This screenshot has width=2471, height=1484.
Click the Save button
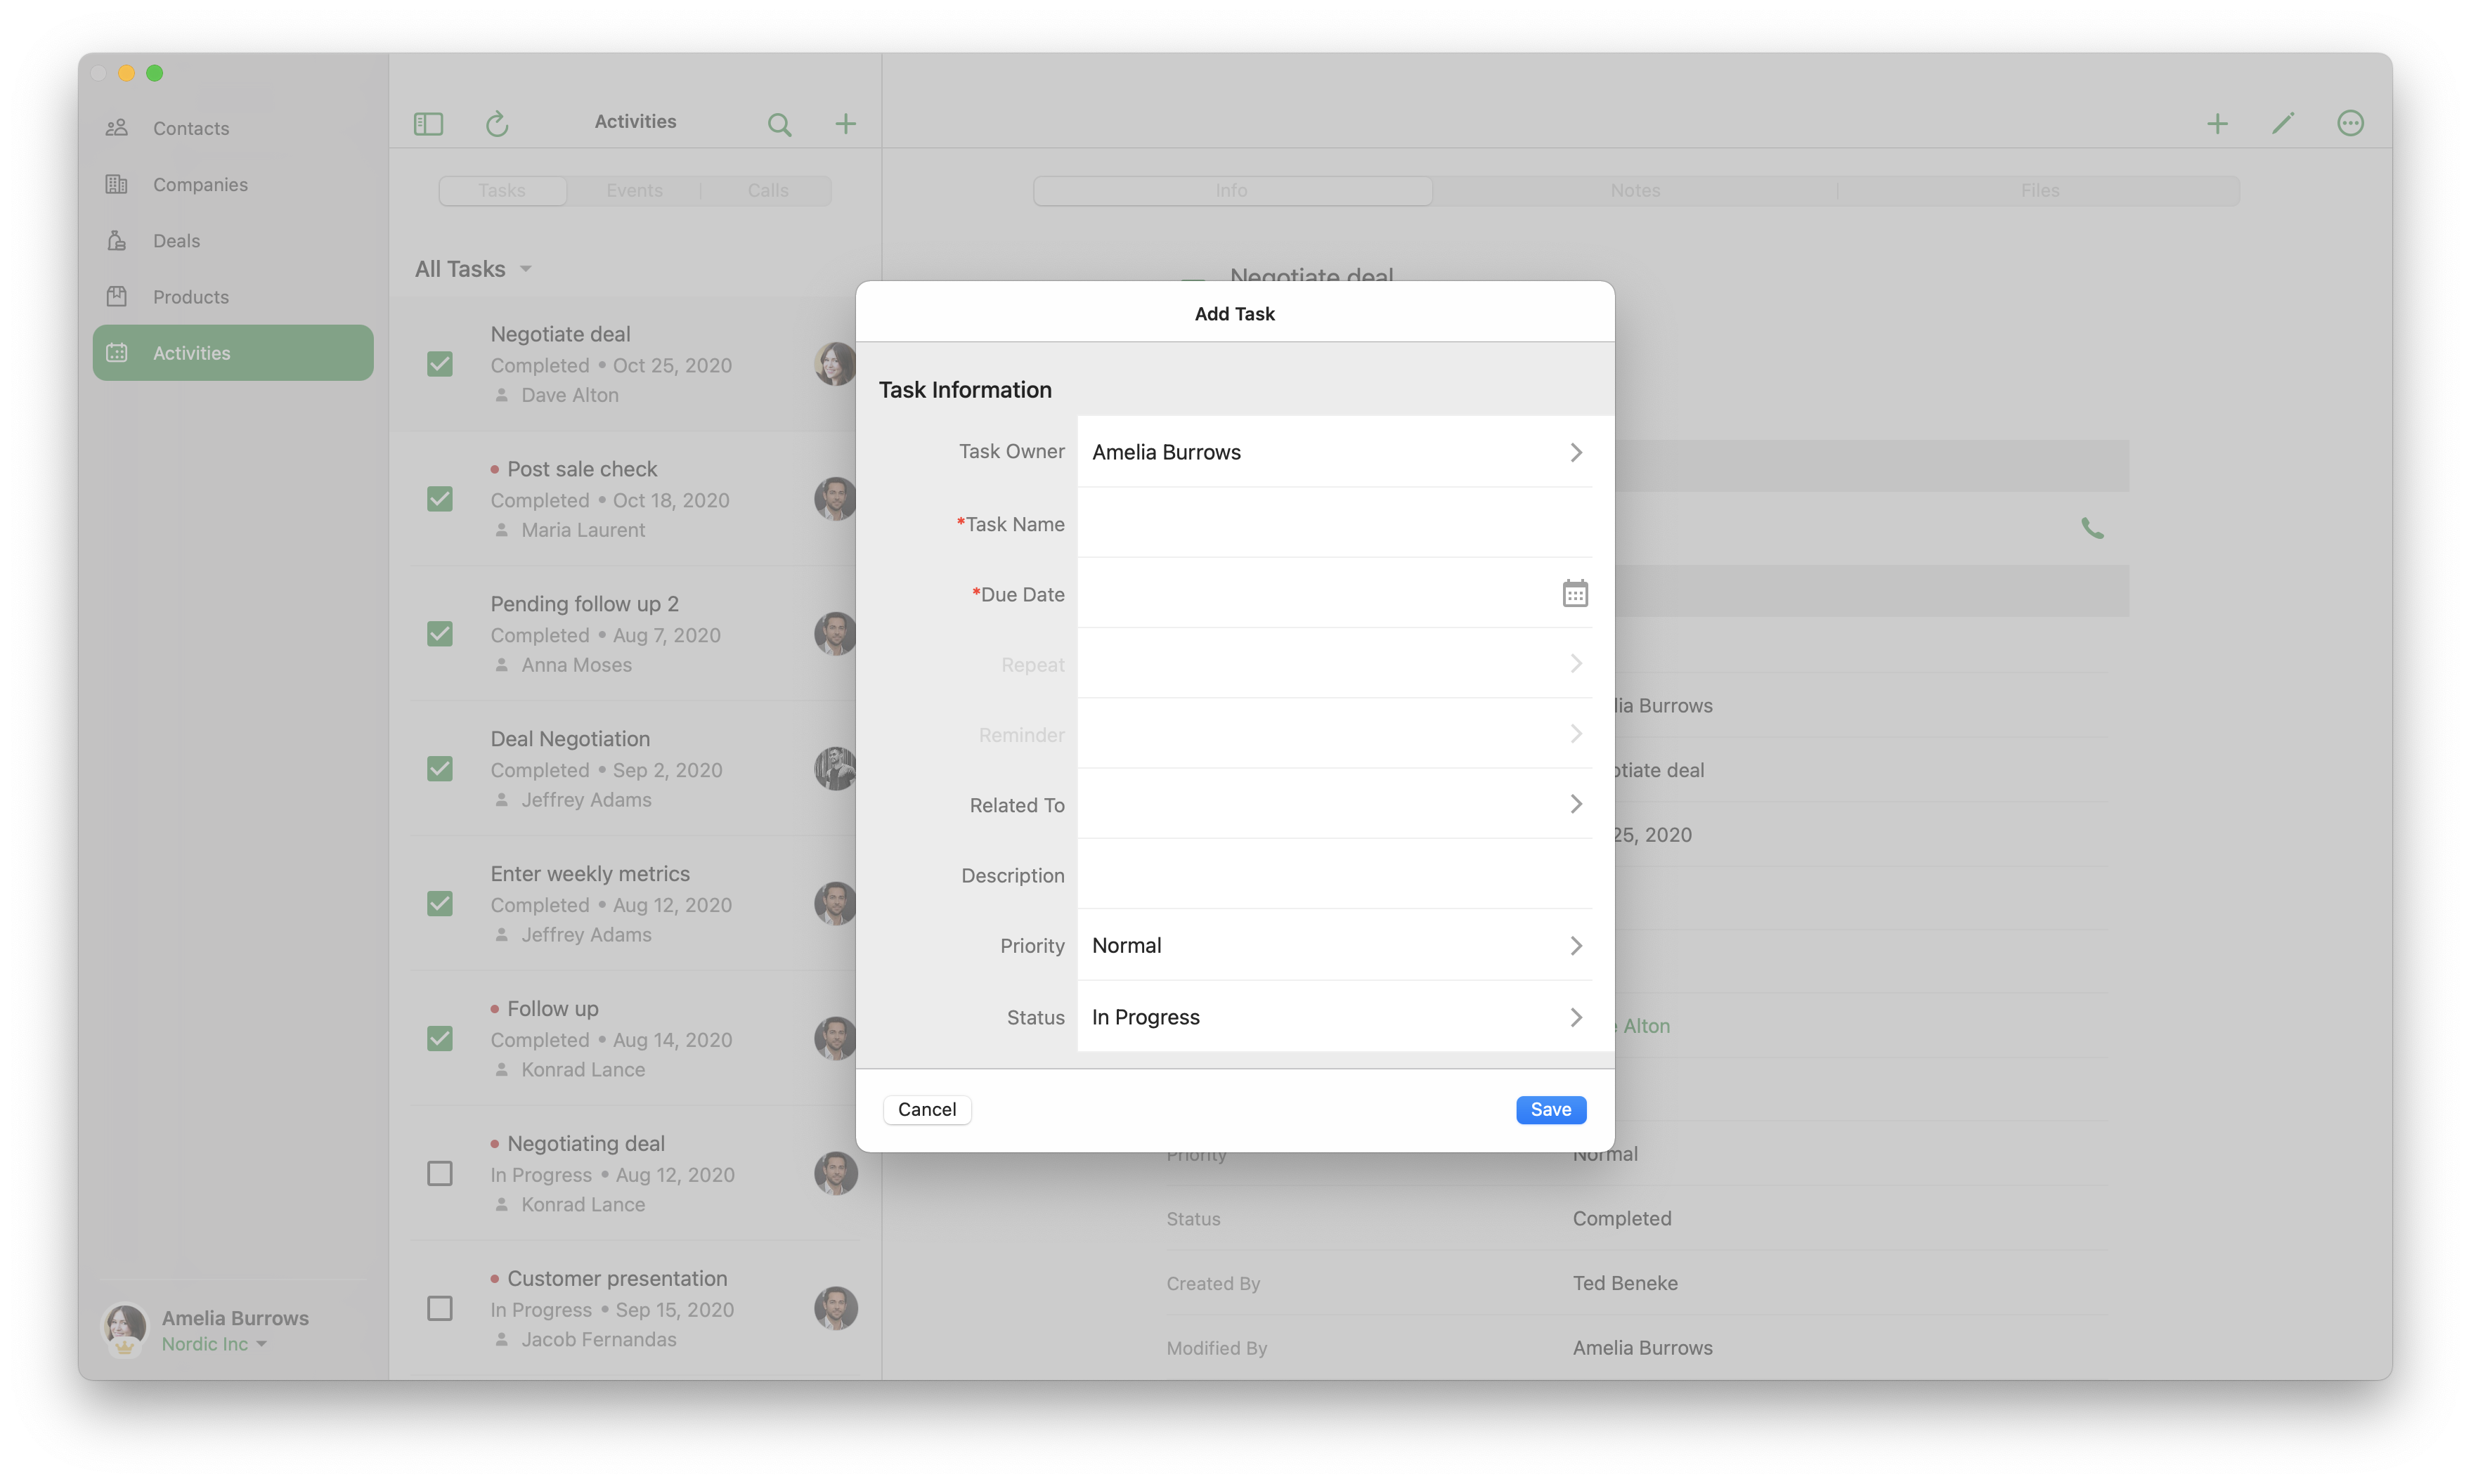(1550, 1109)
